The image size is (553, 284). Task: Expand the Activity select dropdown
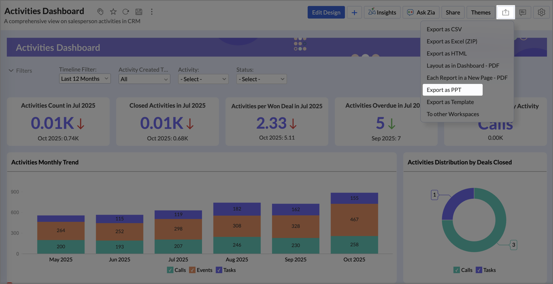(203, 79)
